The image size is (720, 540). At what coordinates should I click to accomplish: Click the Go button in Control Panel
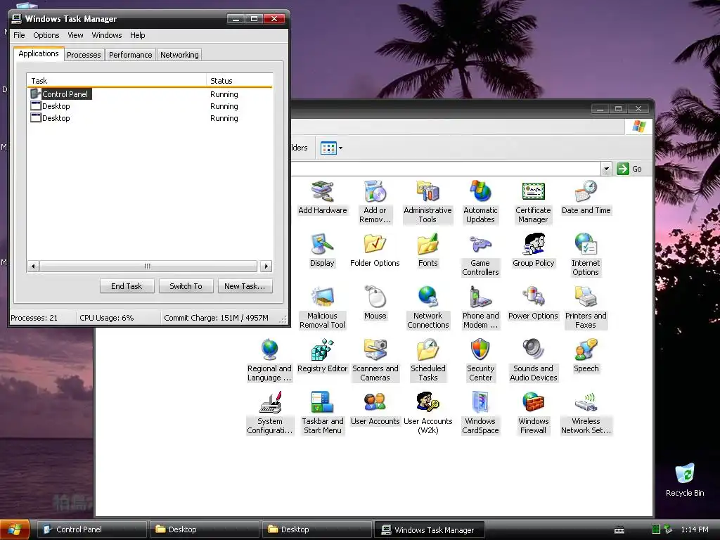[x=629, y=169]
